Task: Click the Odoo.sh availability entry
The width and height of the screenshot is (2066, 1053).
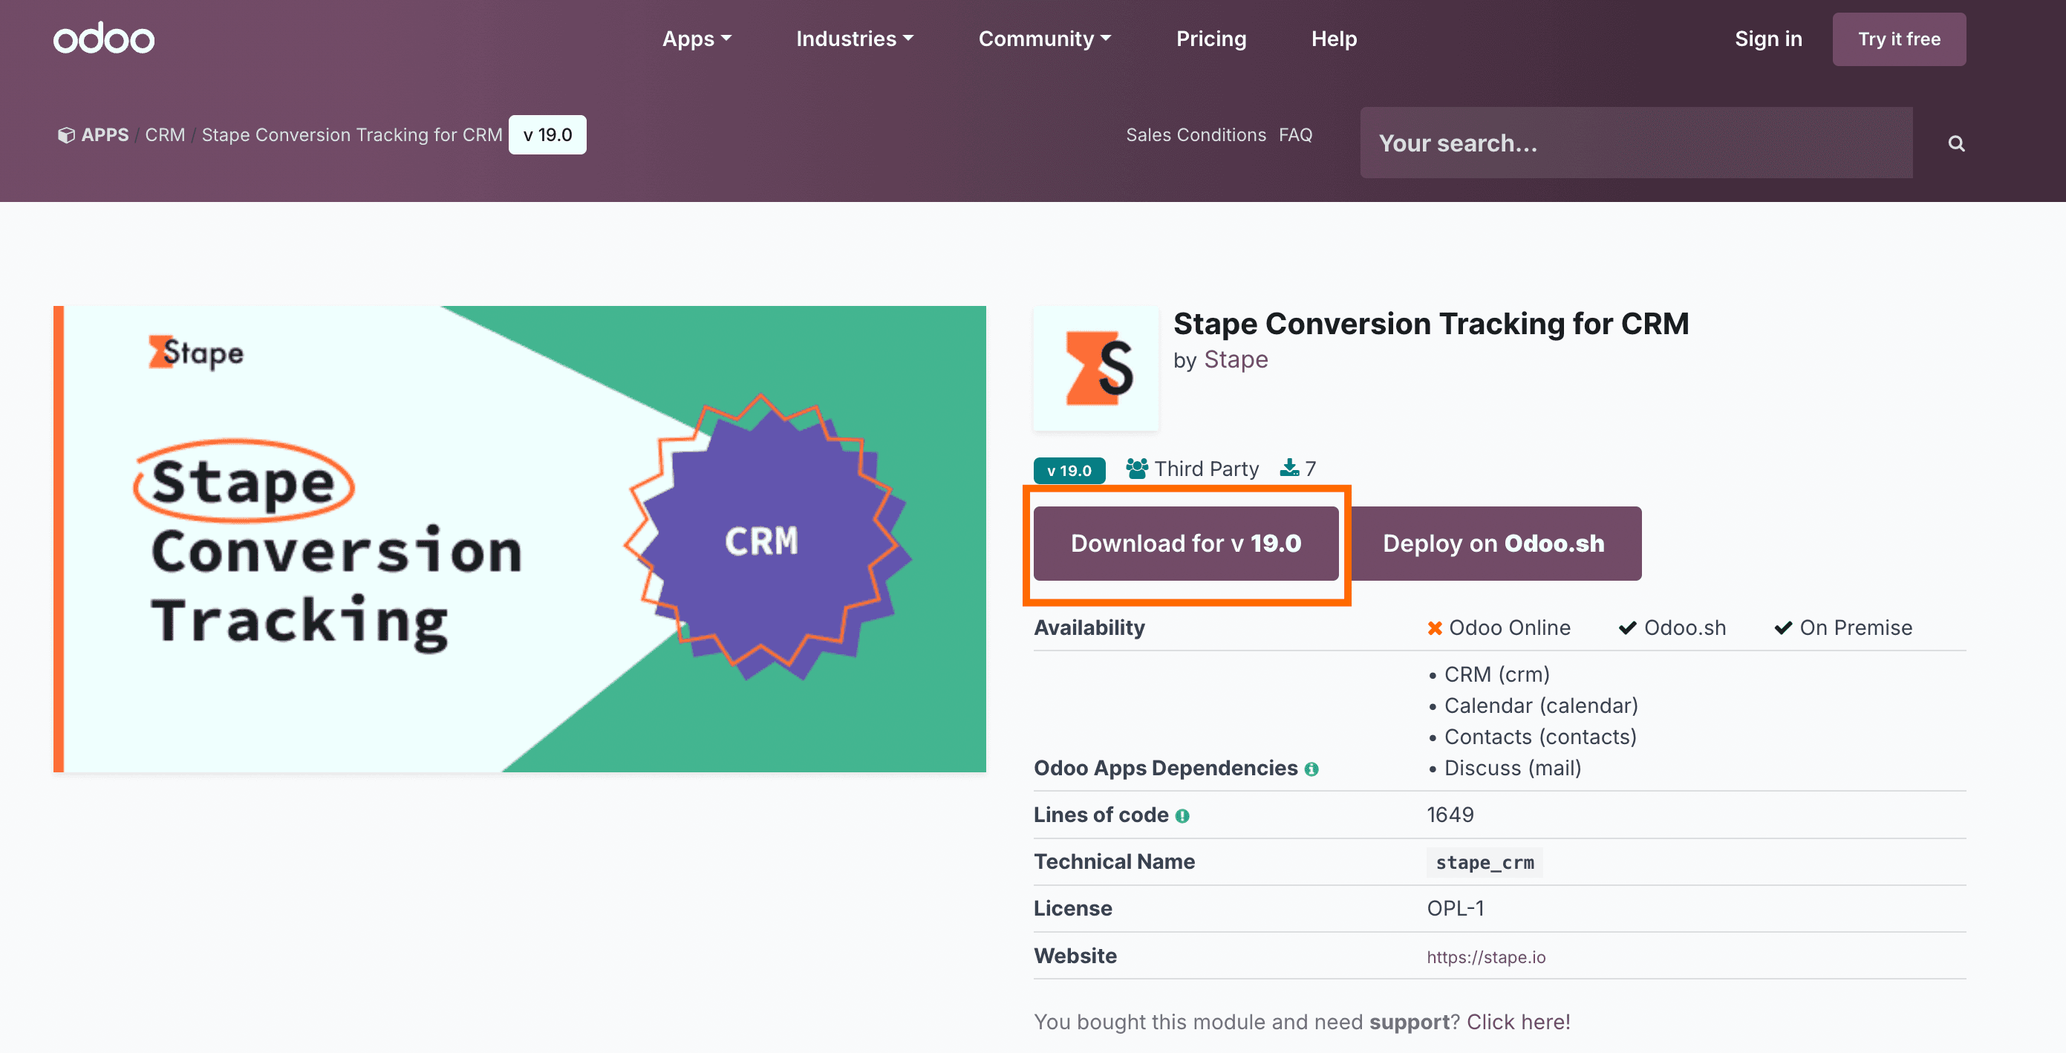Action: click(1672, 628)
